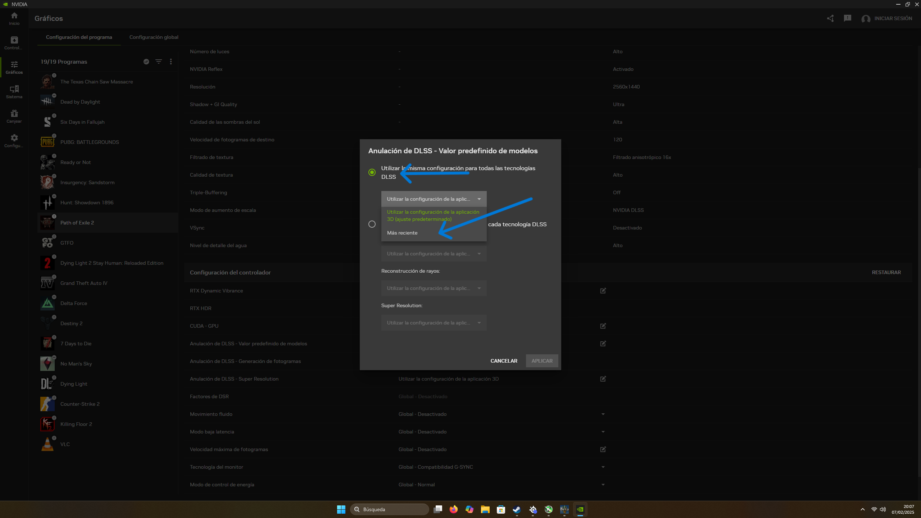Viewport: 921px width, 518px height.
Task: Click CANCELAR in the DLSS dialog
Action: (x=504, y=361)
